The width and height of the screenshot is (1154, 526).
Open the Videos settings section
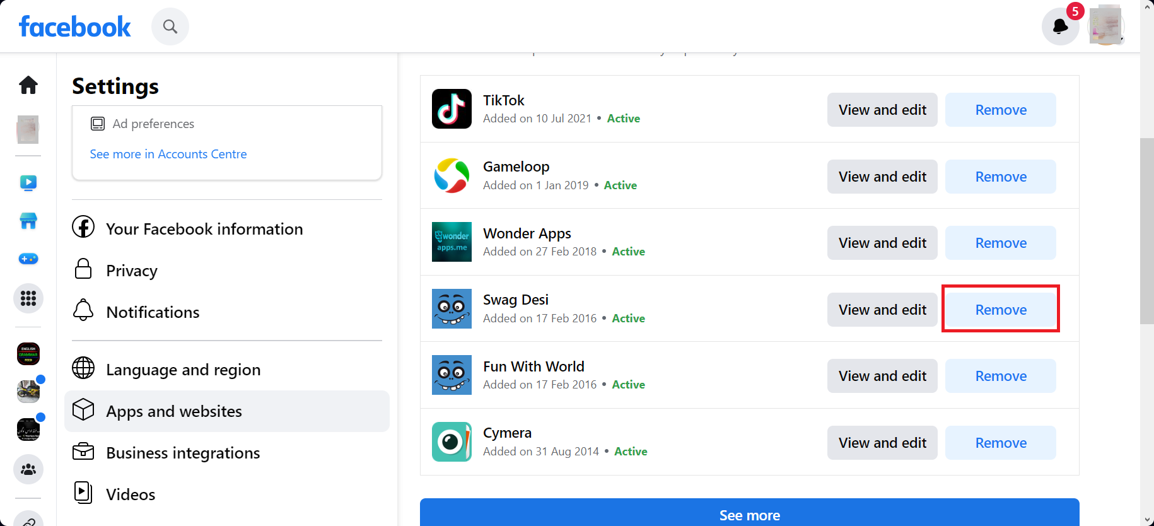click(x=227, y=494)
